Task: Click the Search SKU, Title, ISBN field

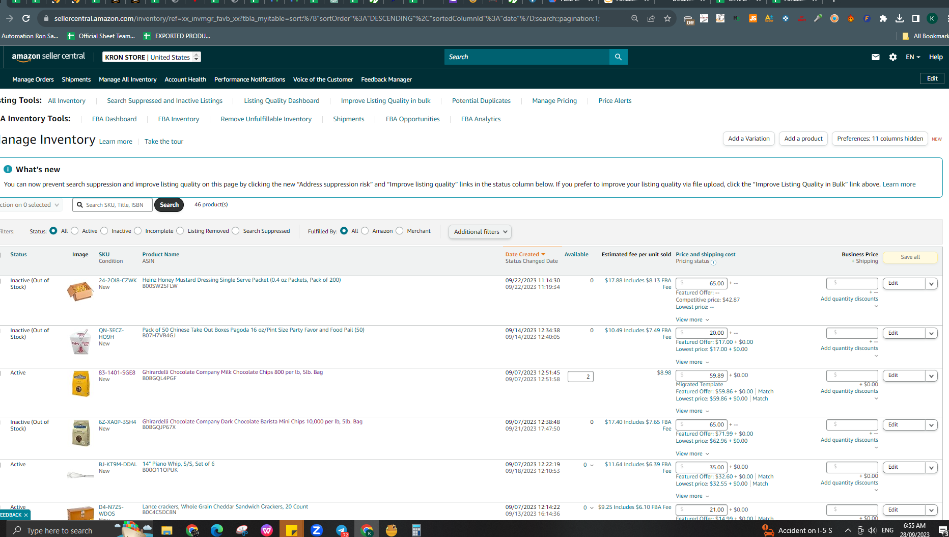Action: pyautogui.click(x=113, y=205)
